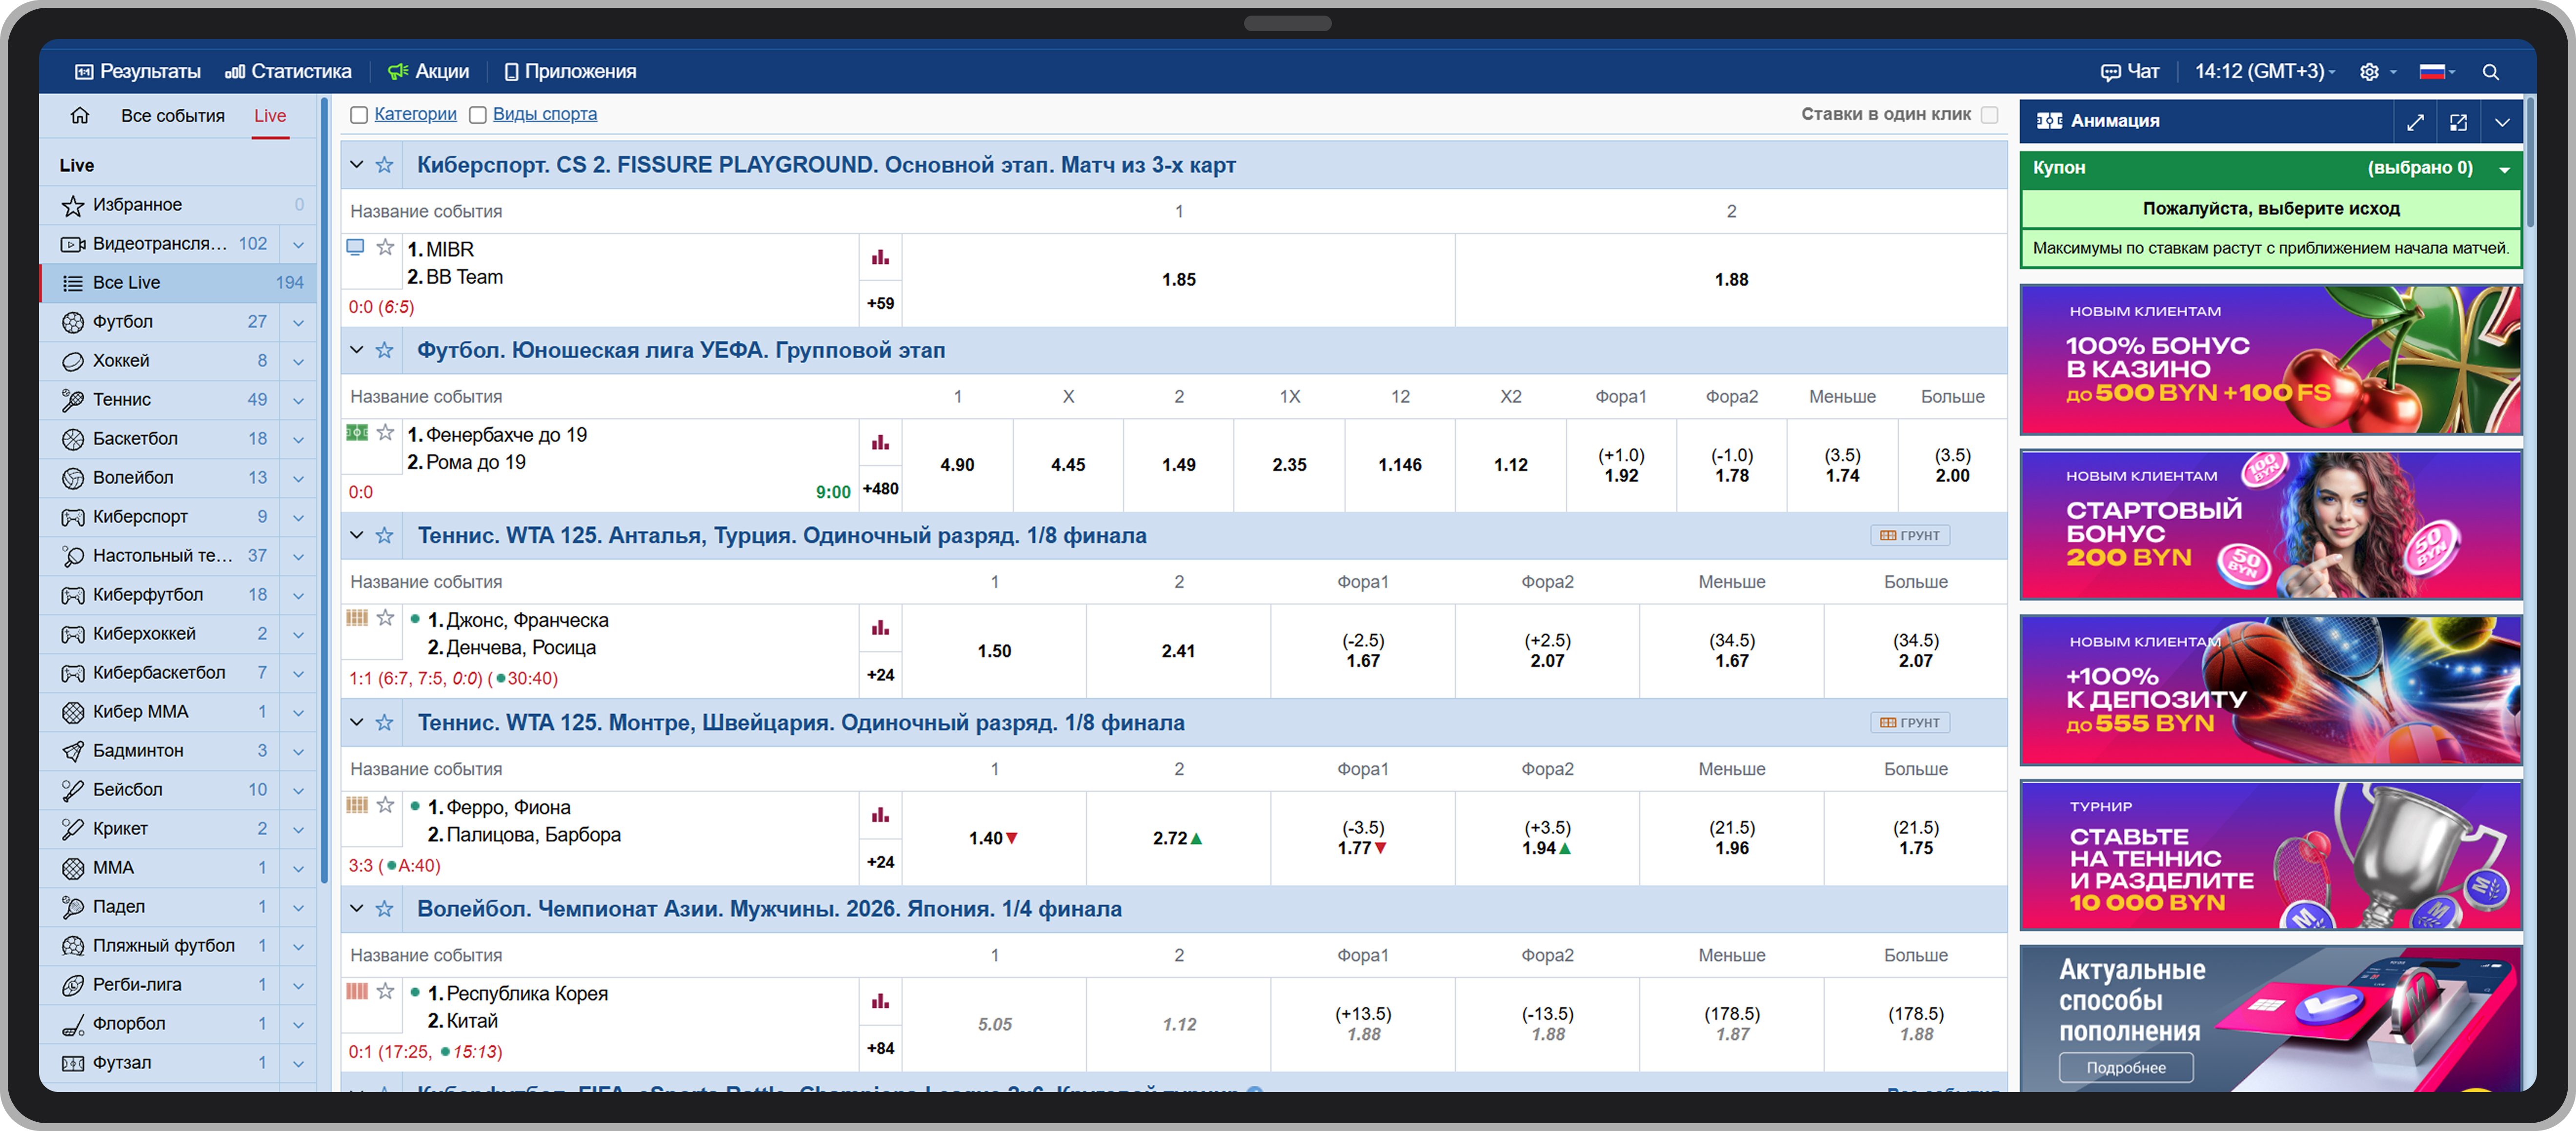The height and width of the screenshot is (1131, 2576).
Task: Open the Приложения link
Action: click(x=570, y=72)
